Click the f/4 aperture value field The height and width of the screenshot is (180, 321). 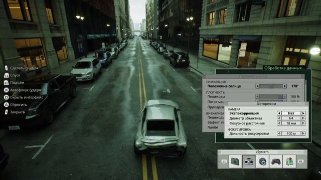coord(291,118)
